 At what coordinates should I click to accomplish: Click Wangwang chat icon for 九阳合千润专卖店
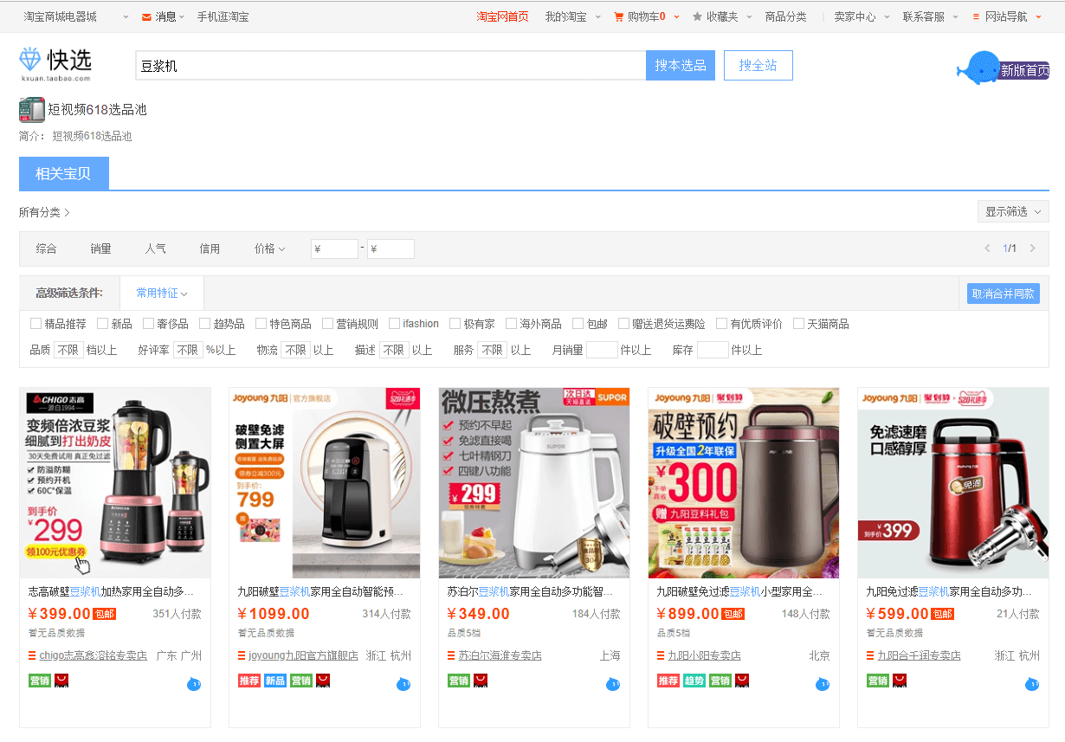[x=1032, y=685]
